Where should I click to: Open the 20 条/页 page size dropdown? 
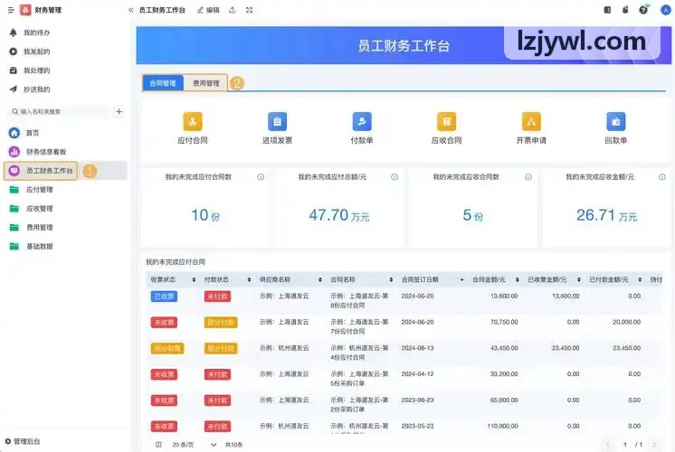pos(194,445)
